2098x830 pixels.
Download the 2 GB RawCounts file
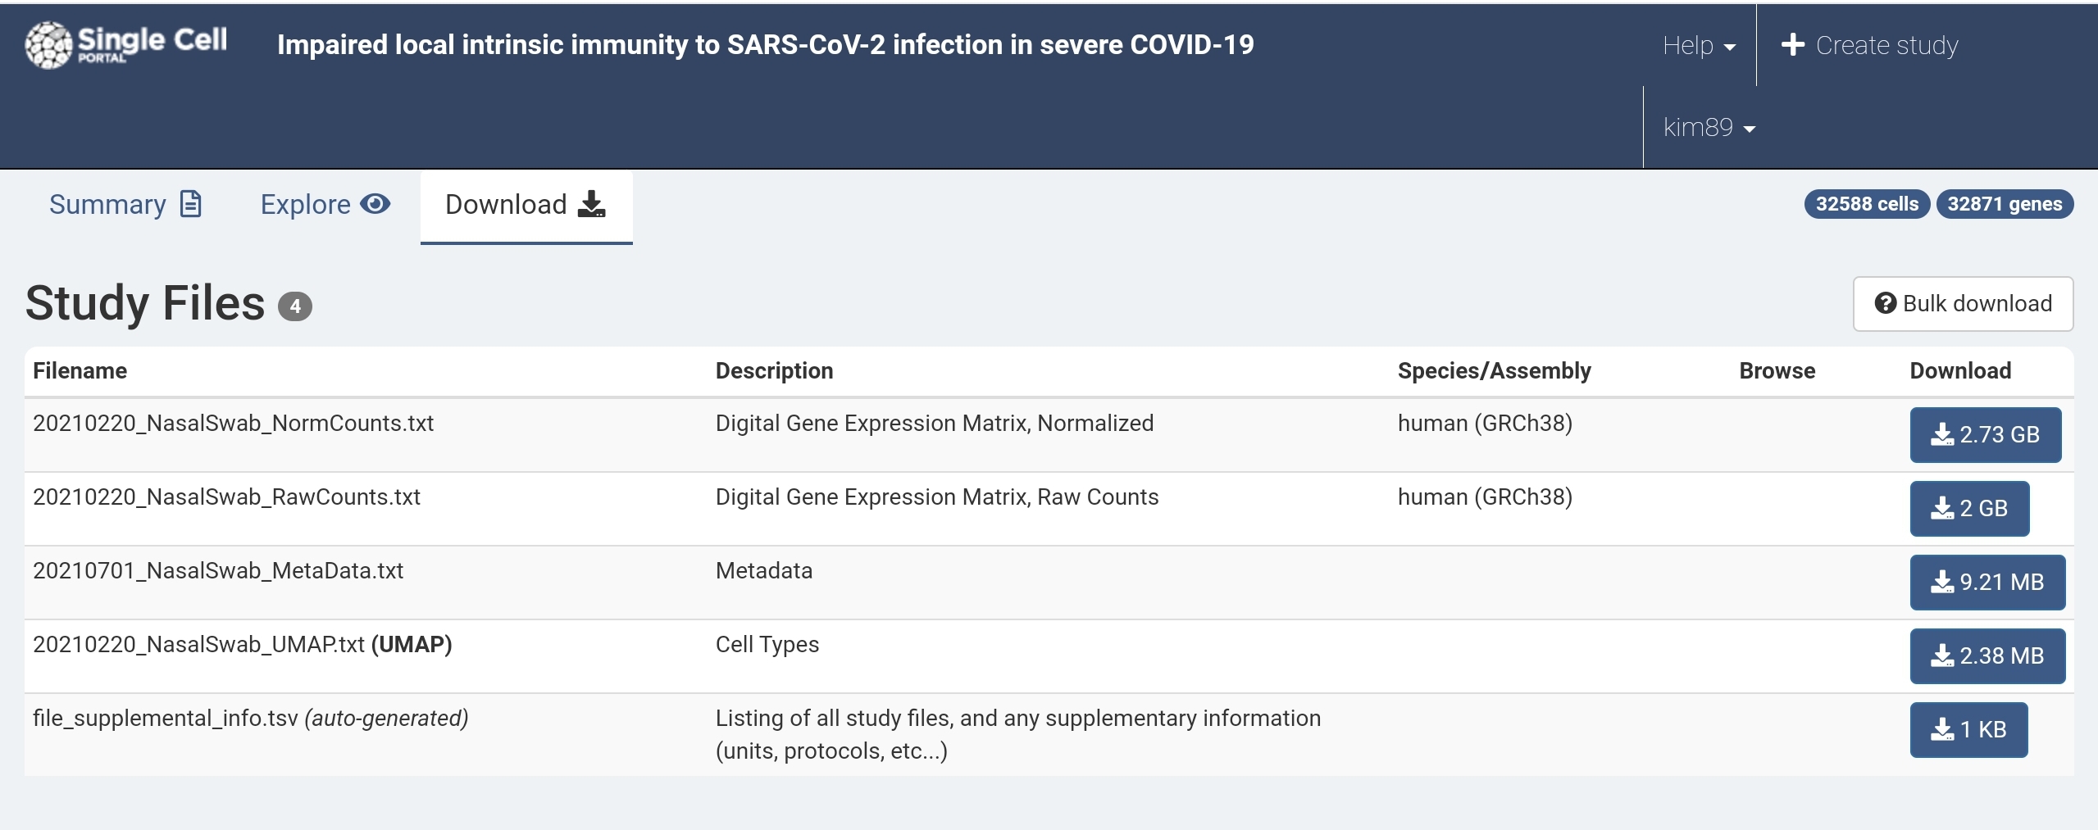1968,508
